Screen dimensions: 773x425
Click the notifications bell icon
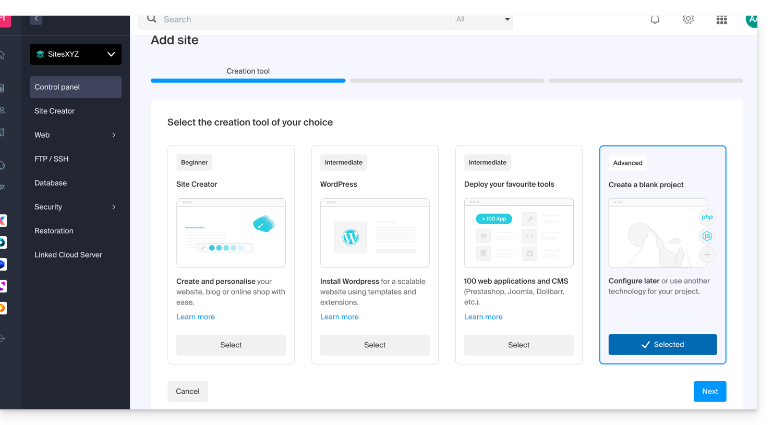click(x=655, y=20)
